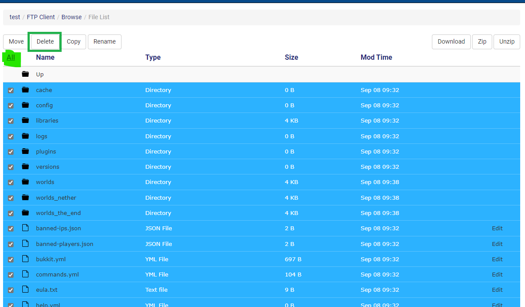The image size is (525, 307).
Task: Click the eula.txt file name
Action: click(47, 290)
